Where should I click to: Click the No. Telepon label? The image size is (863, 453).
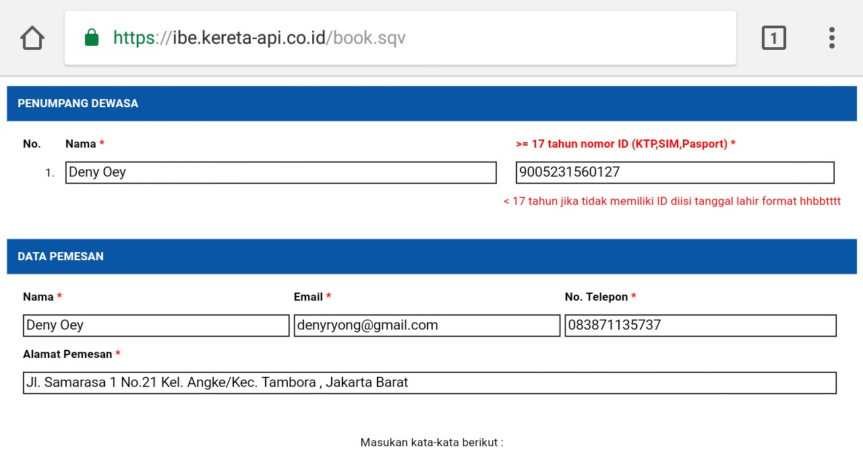tap(601, 297)
